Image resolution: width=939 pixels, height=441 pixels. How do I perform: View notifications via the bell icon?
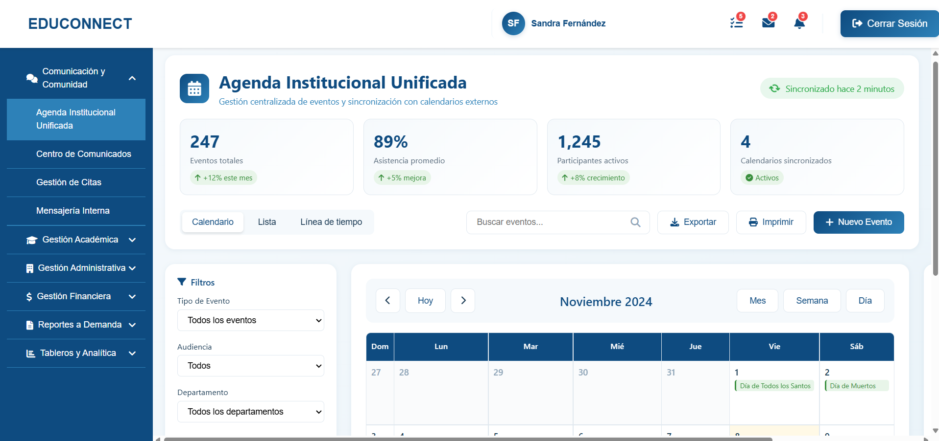798,23
